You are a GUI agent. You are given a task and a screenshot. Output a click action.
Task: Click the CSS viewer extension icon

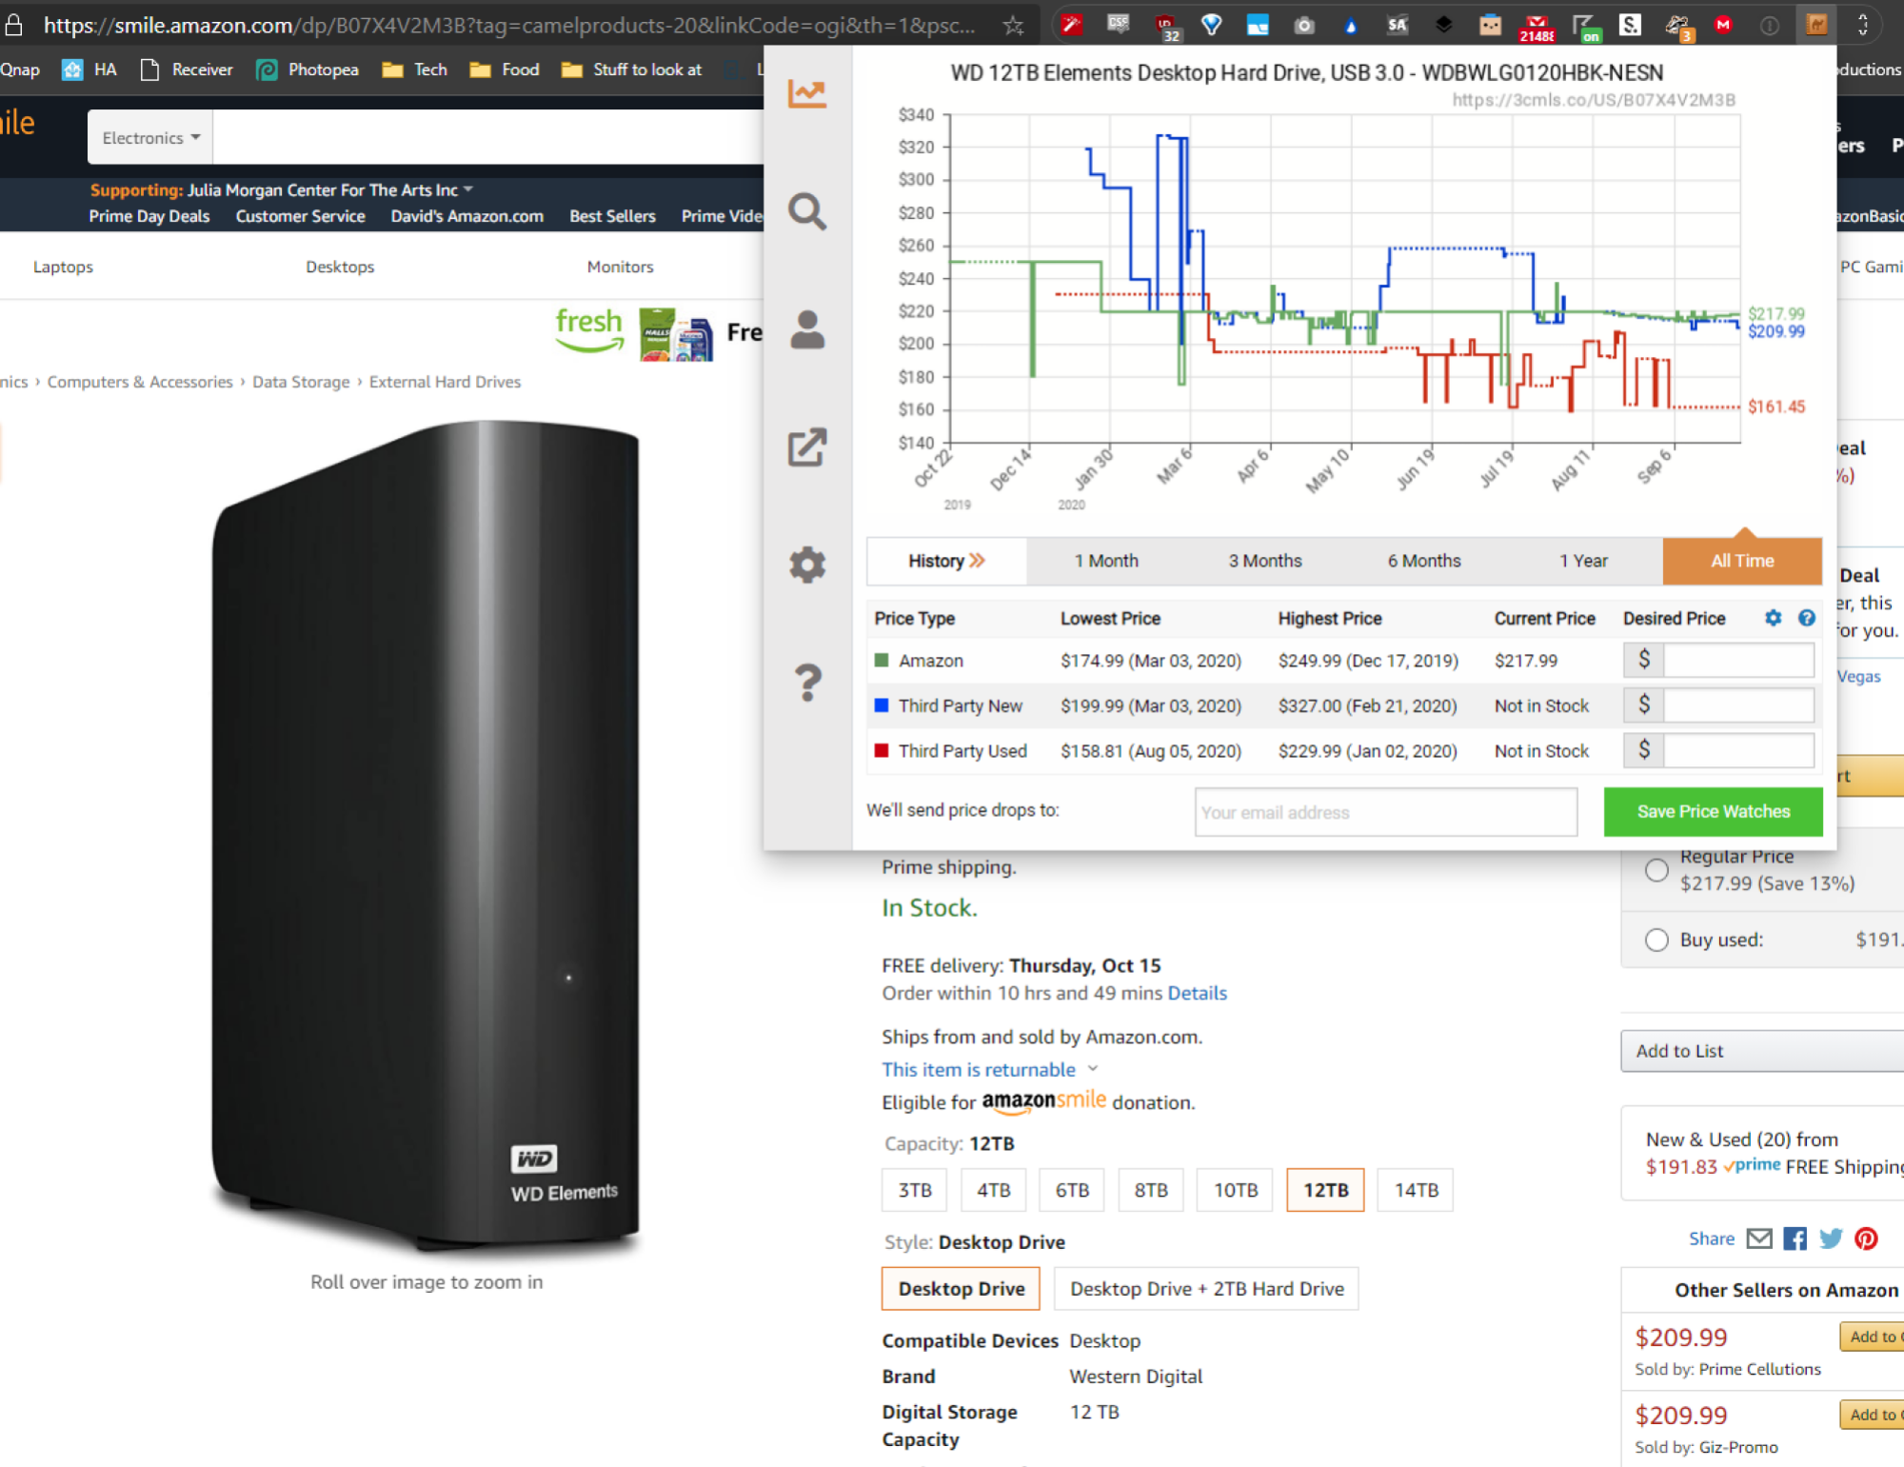(1119, 25)
